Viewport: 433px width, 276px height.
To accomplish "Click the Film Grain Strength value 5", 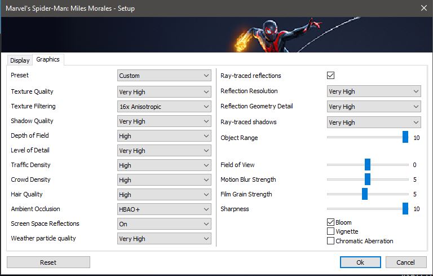I will tap(415, 194).
